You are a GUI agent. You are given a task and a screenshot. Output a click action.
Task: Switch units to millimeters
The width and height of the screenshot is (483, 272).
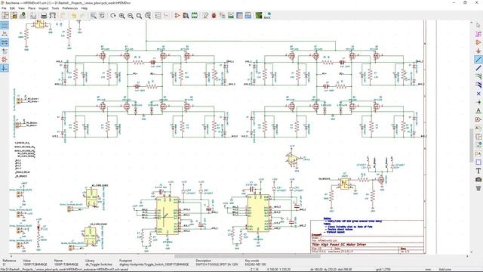coord(5,42)
